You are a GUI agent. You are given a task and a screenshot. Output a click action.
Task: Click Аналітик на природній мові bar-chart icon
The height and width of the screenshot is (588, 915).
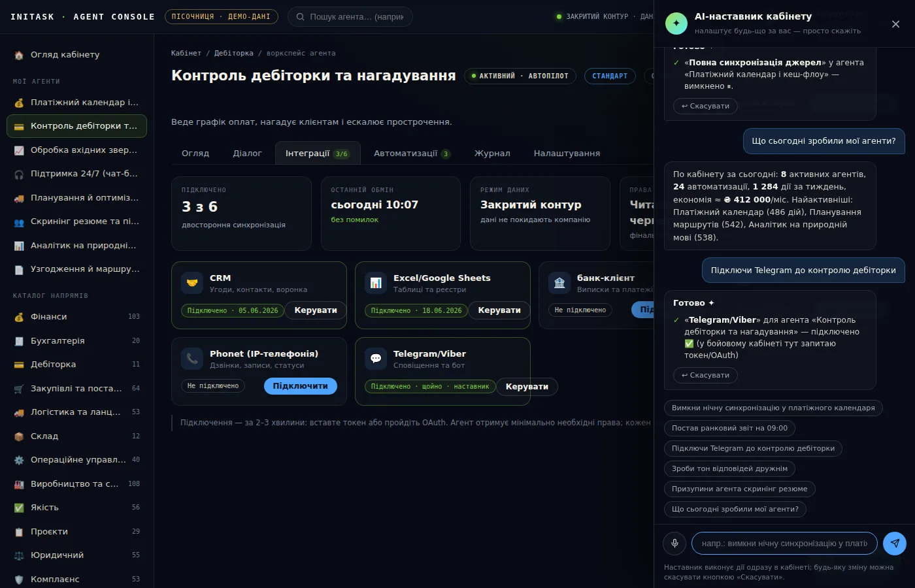(x=19, y=246)
